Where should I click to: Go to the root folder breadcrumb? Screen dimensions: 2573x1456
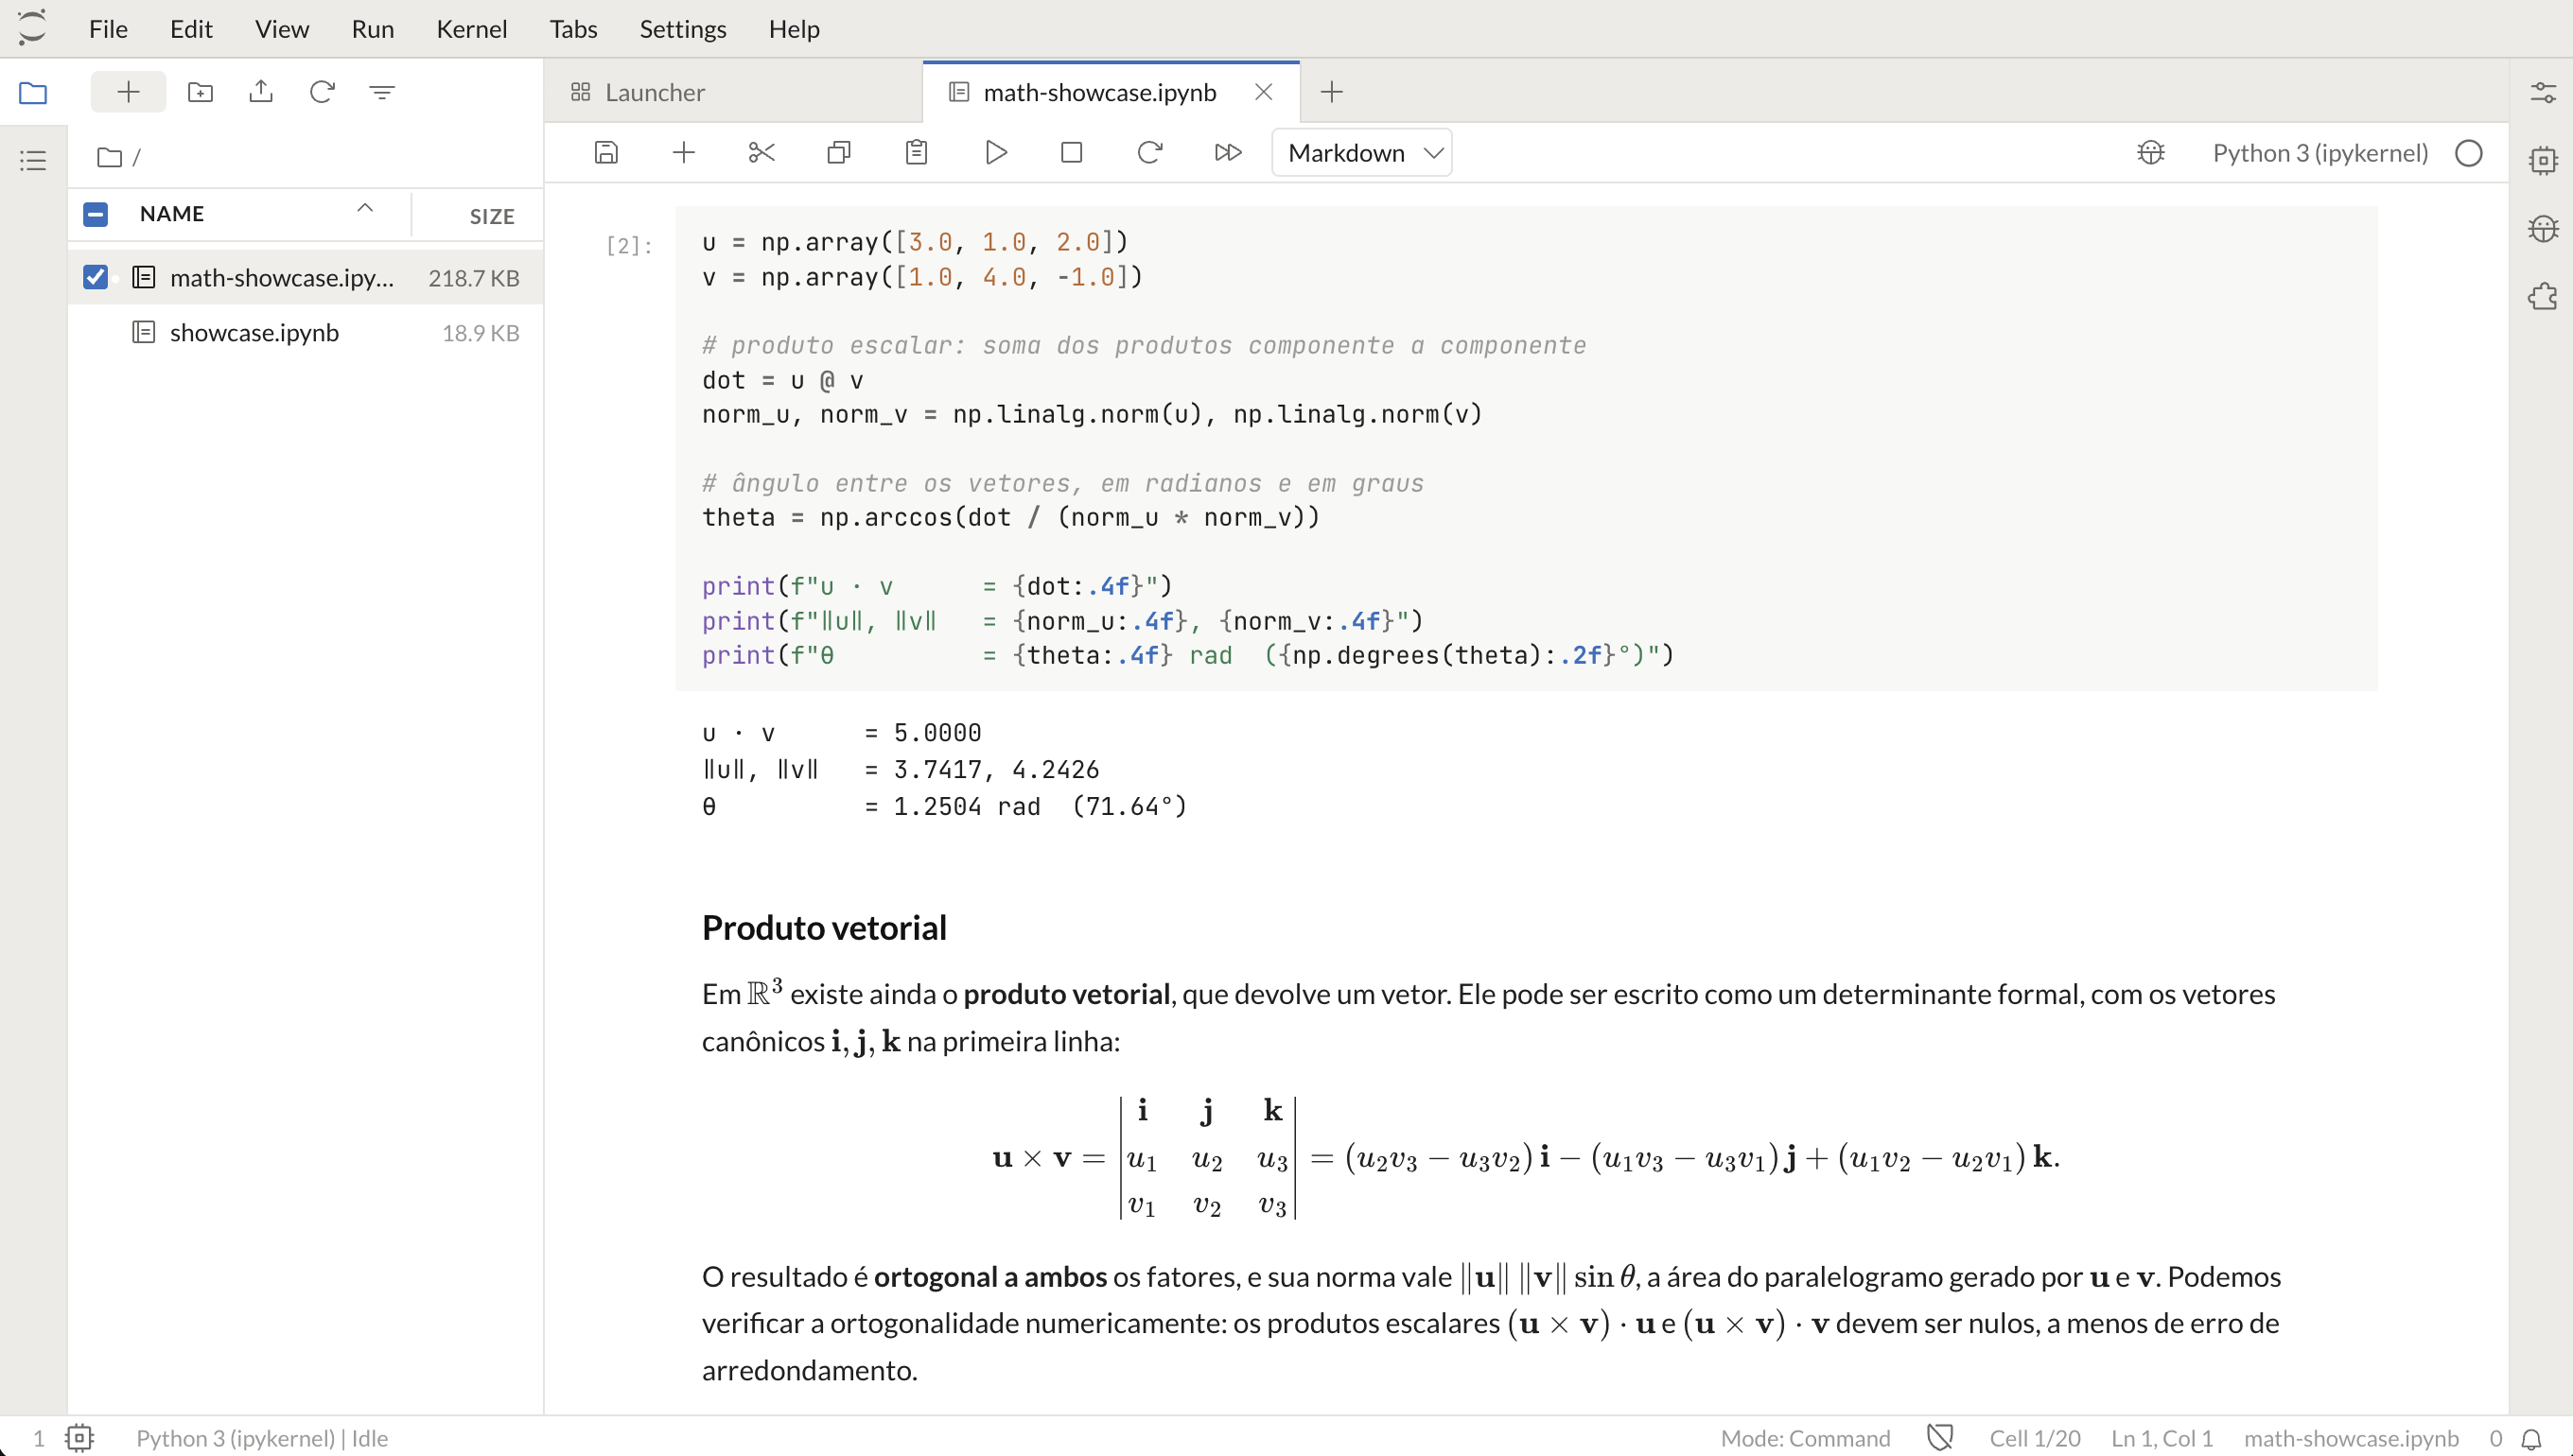[109, 157]
